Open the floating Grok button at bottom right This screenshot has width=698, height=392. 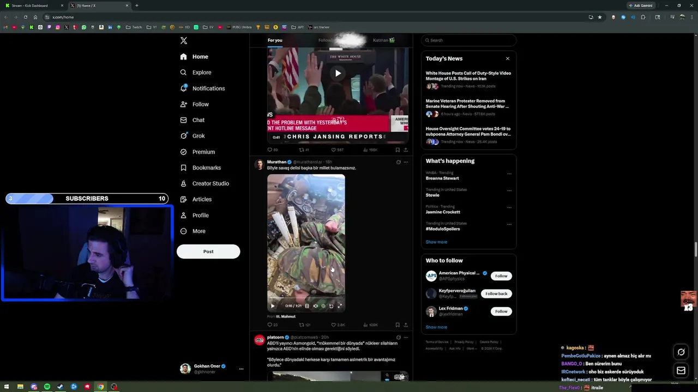[x=681, y=352]
